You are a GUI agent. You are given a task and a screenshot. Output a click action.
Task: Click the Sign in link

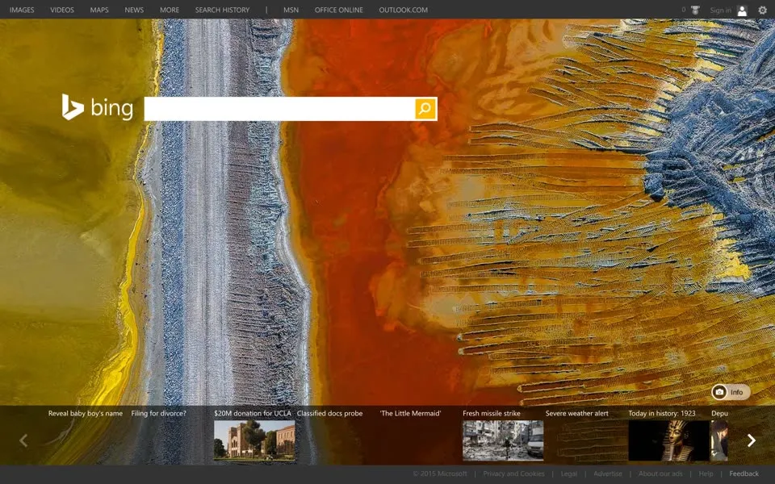(x=720, y=10)
